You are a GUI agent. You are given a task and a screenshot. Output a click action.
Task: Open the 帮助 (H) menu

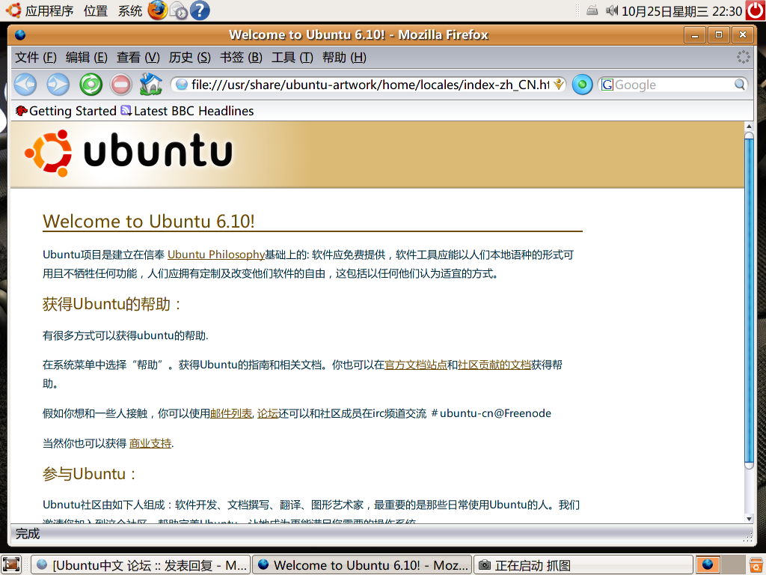coord(344,57)
